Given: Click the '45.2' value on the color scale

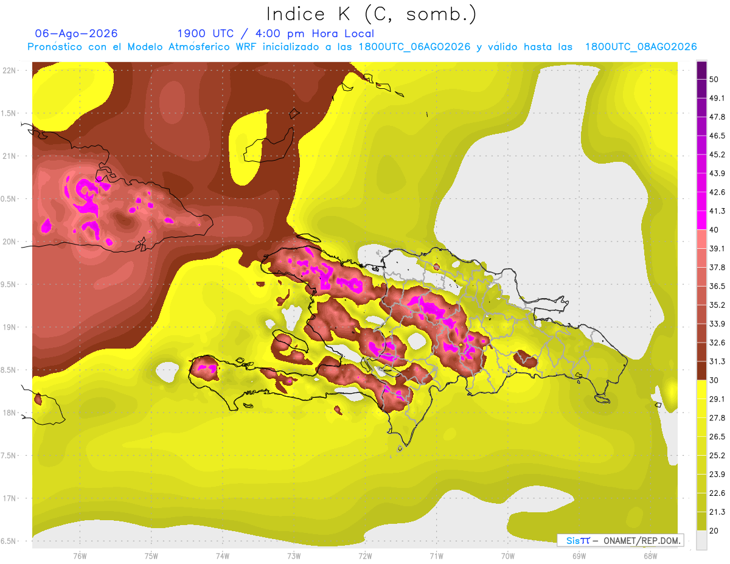Looking at the screenshot, I should tap(717, 155).
